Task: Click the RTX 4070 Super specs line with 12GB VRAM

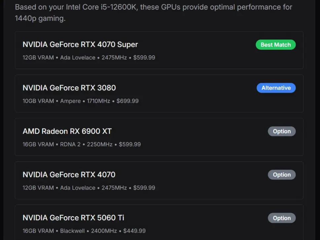Action: (89, 57)
